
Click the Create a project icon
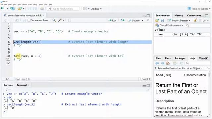pos(12,9)
